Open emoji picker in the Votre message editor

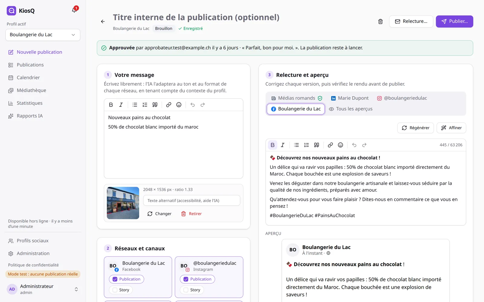[179, 105]
